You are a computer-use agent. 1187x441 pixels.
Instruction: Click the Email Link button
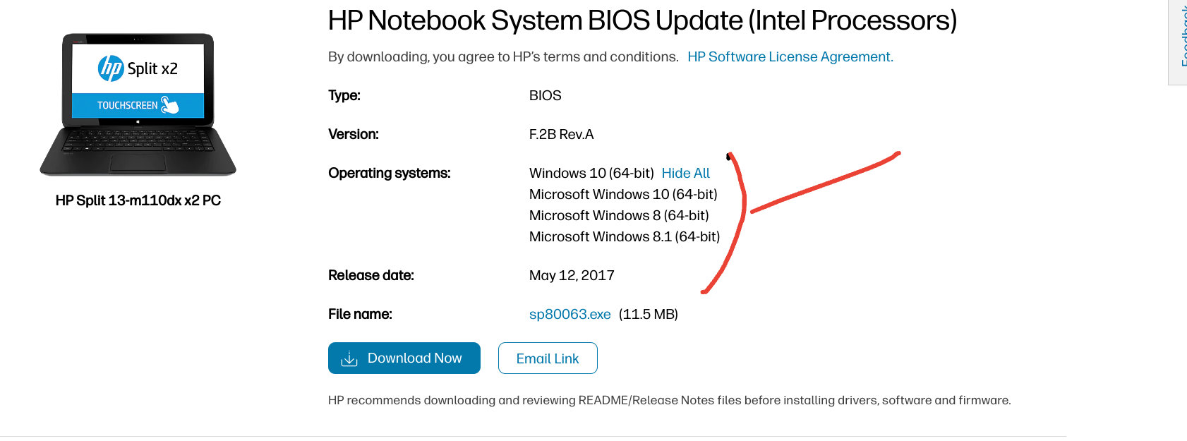(548, 358)
